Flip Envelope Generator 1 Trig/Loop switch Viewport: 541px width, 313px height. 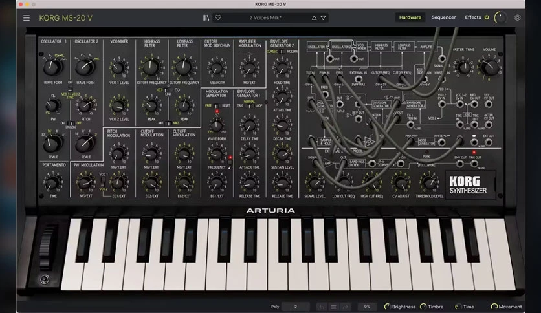[248, 106]
